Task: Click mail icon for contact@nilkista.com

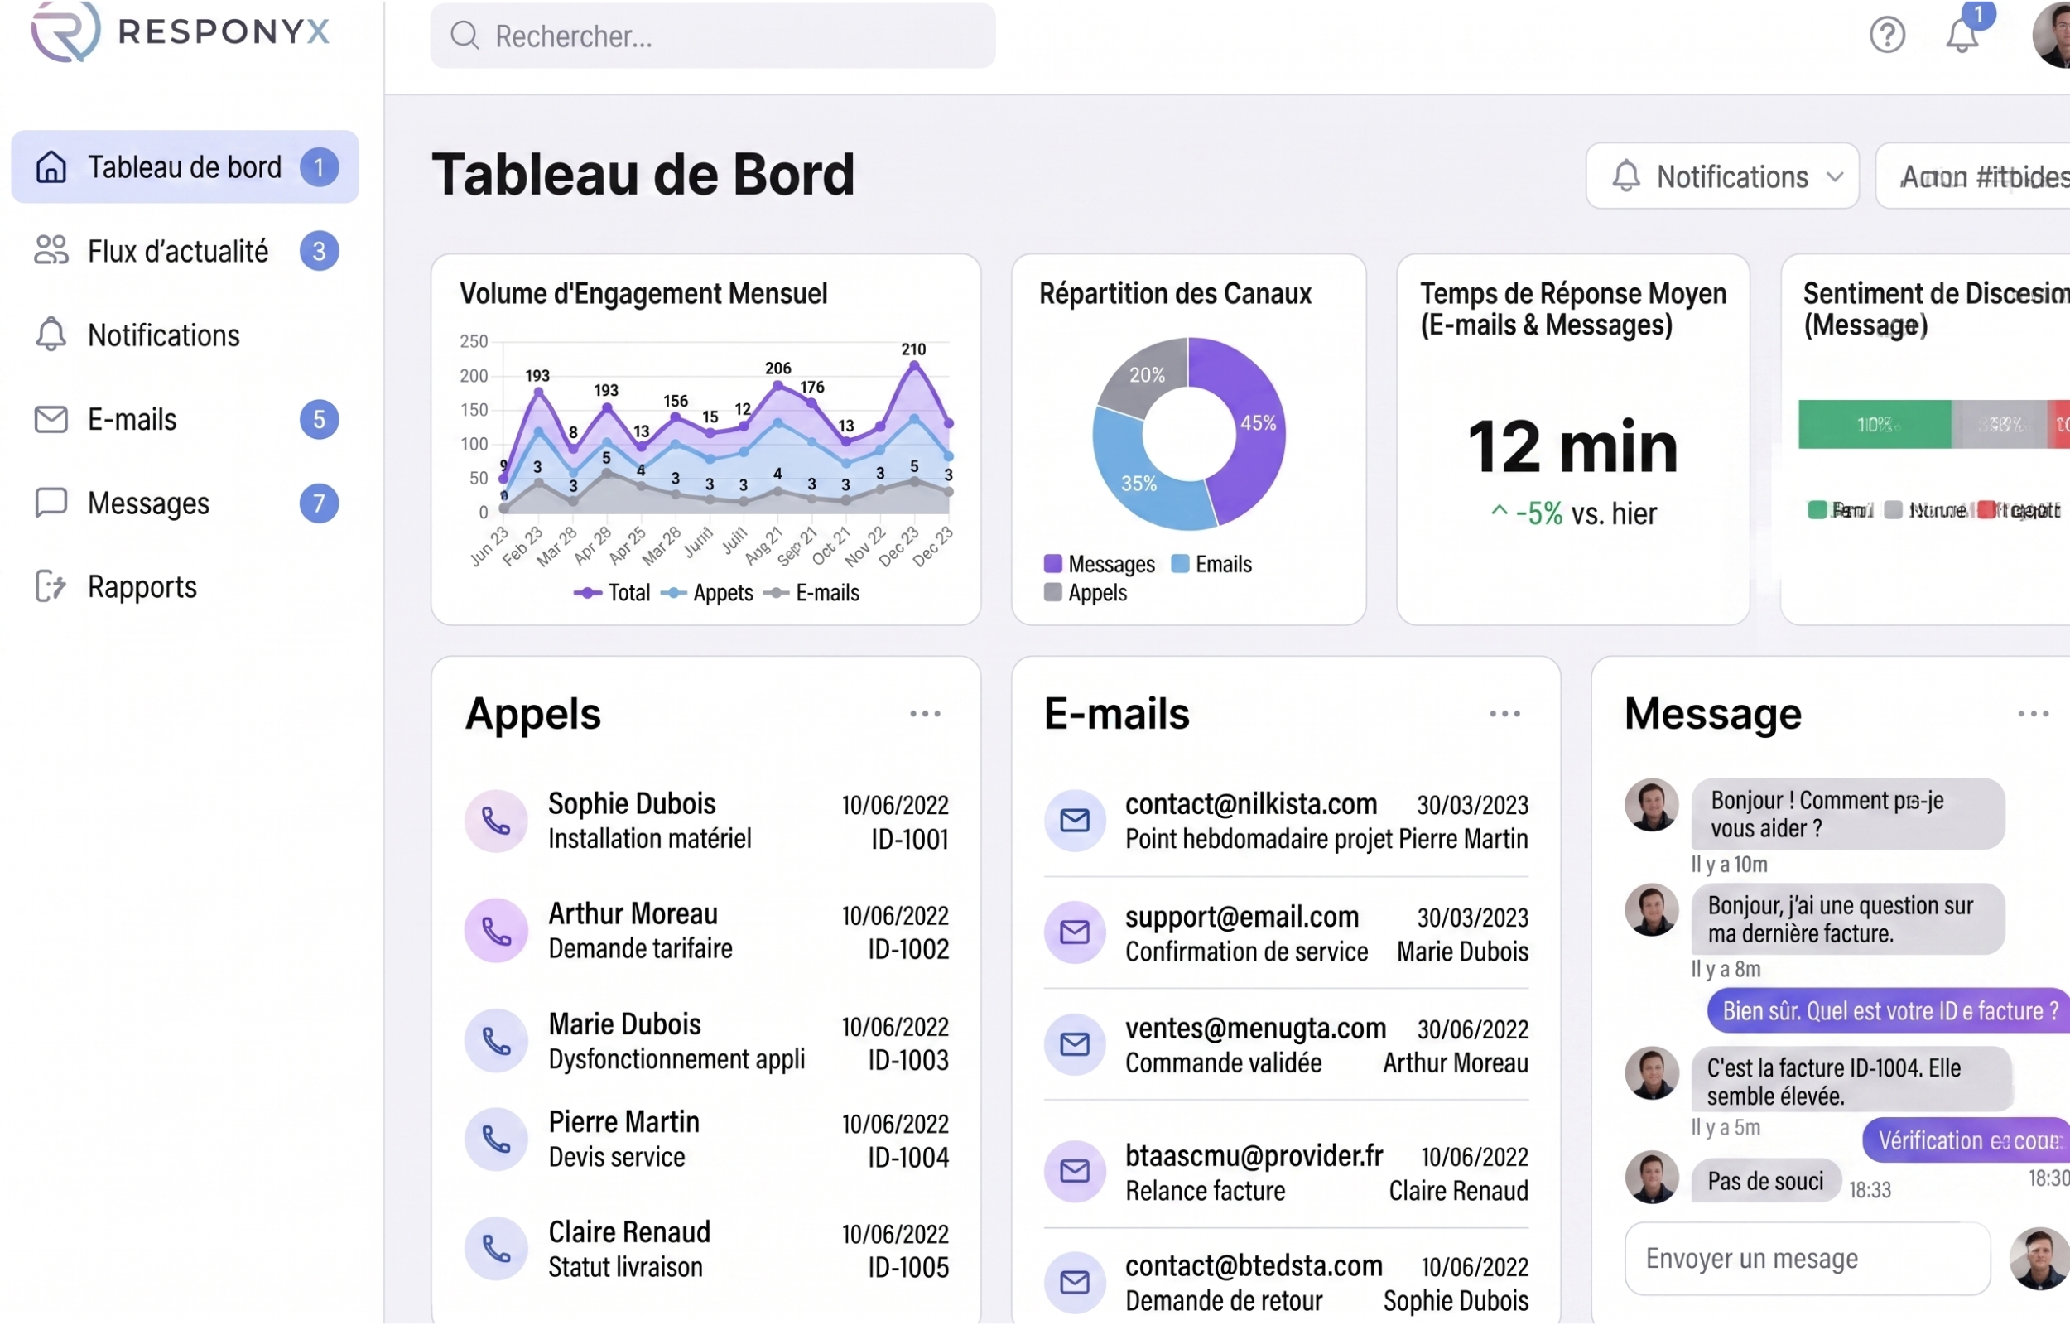Action: pos(1074,821)
